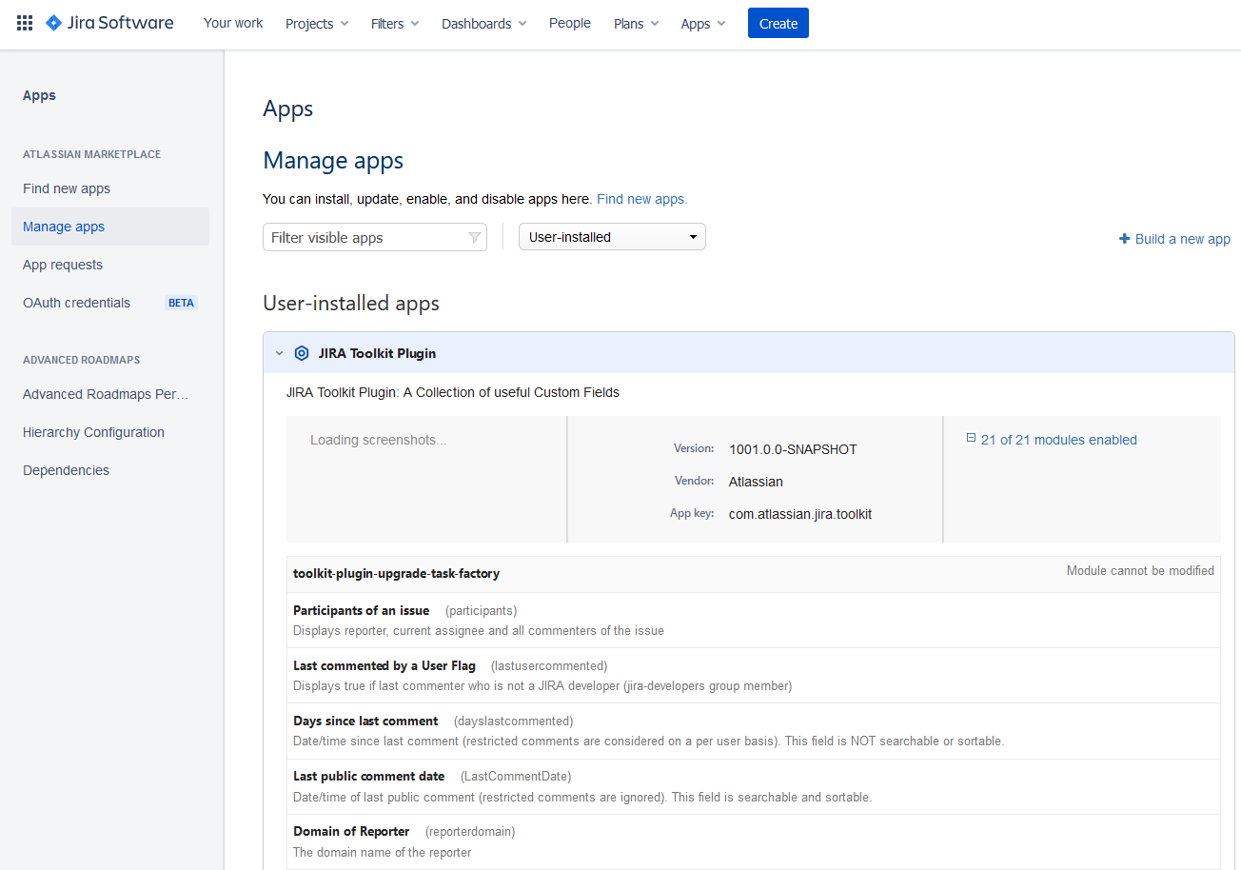
Task: Click the app key com.atlassian.jira.toolkit
Action: pos(800,514)
